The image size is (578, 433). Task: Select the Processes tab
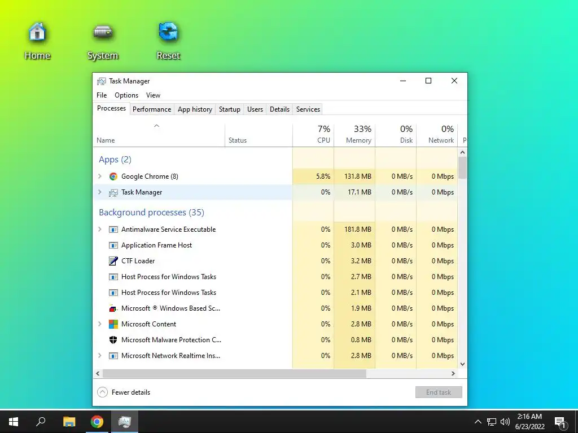point(111,108)
